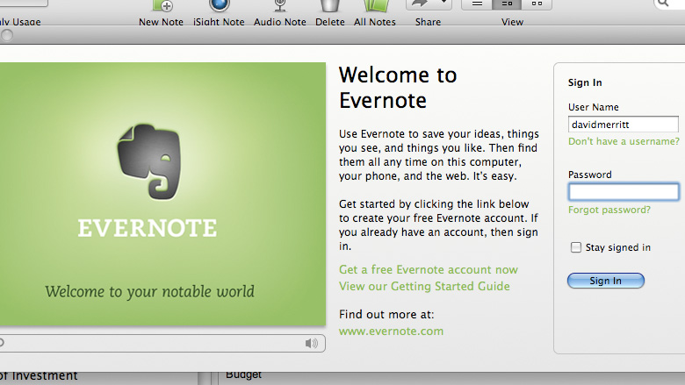This screenshot has height=385, width=685.
Task: Open View our Getting Started Guide
Action: [423, 286]
